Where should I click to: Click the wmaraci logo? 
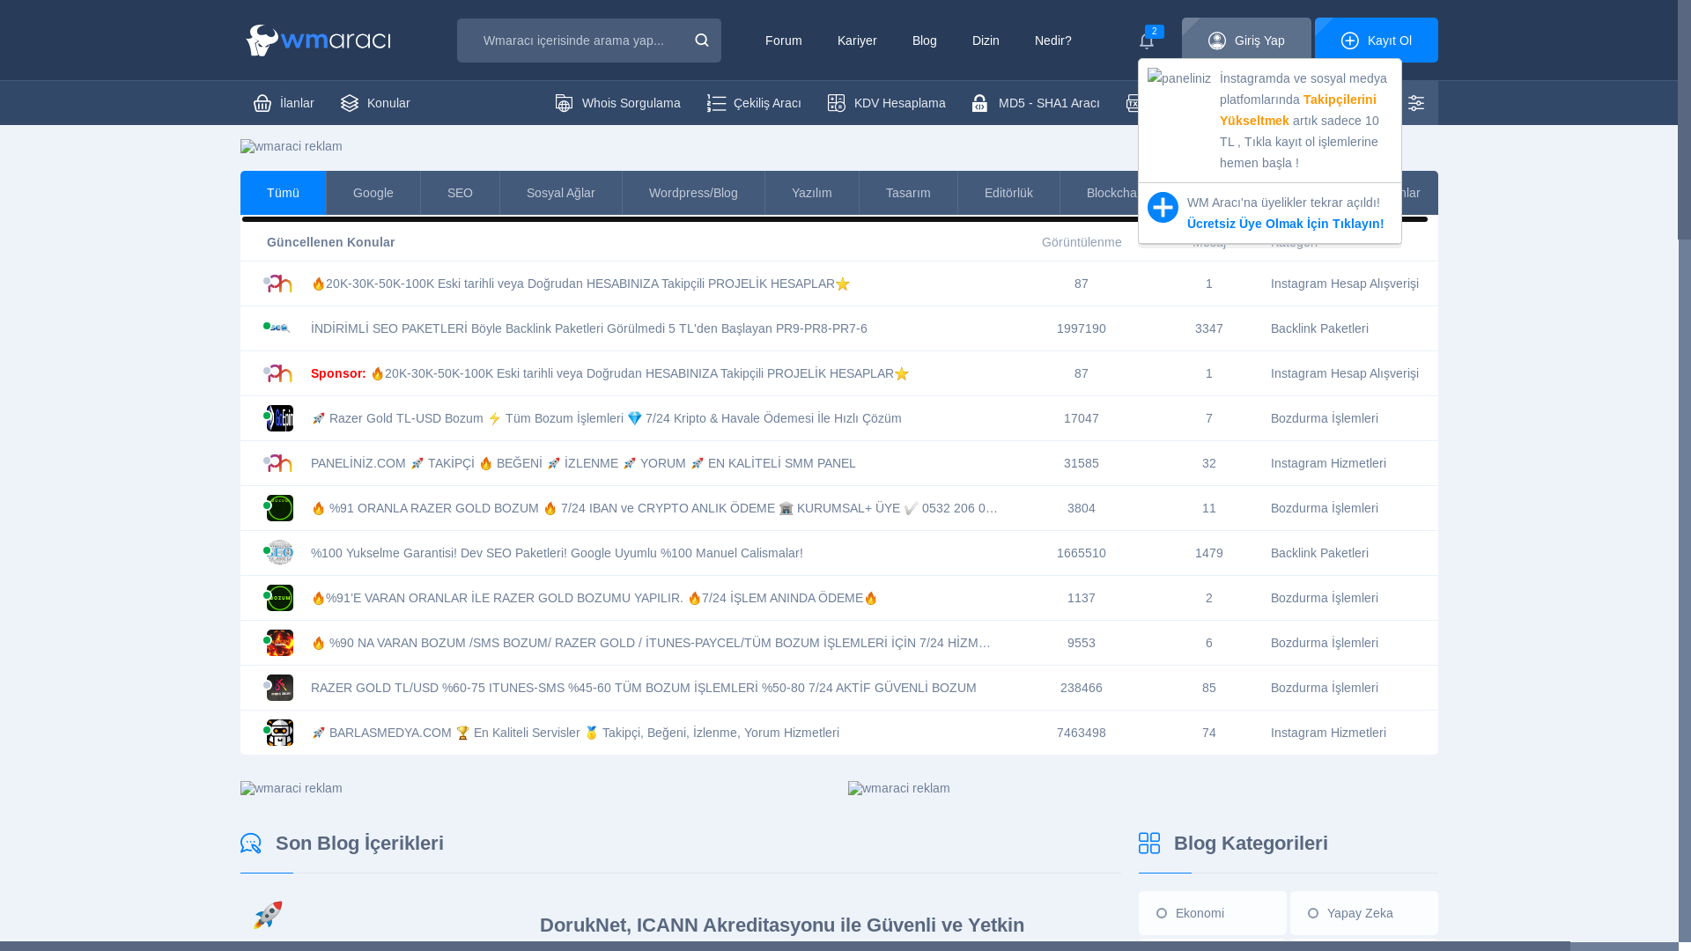click(318, 41)
